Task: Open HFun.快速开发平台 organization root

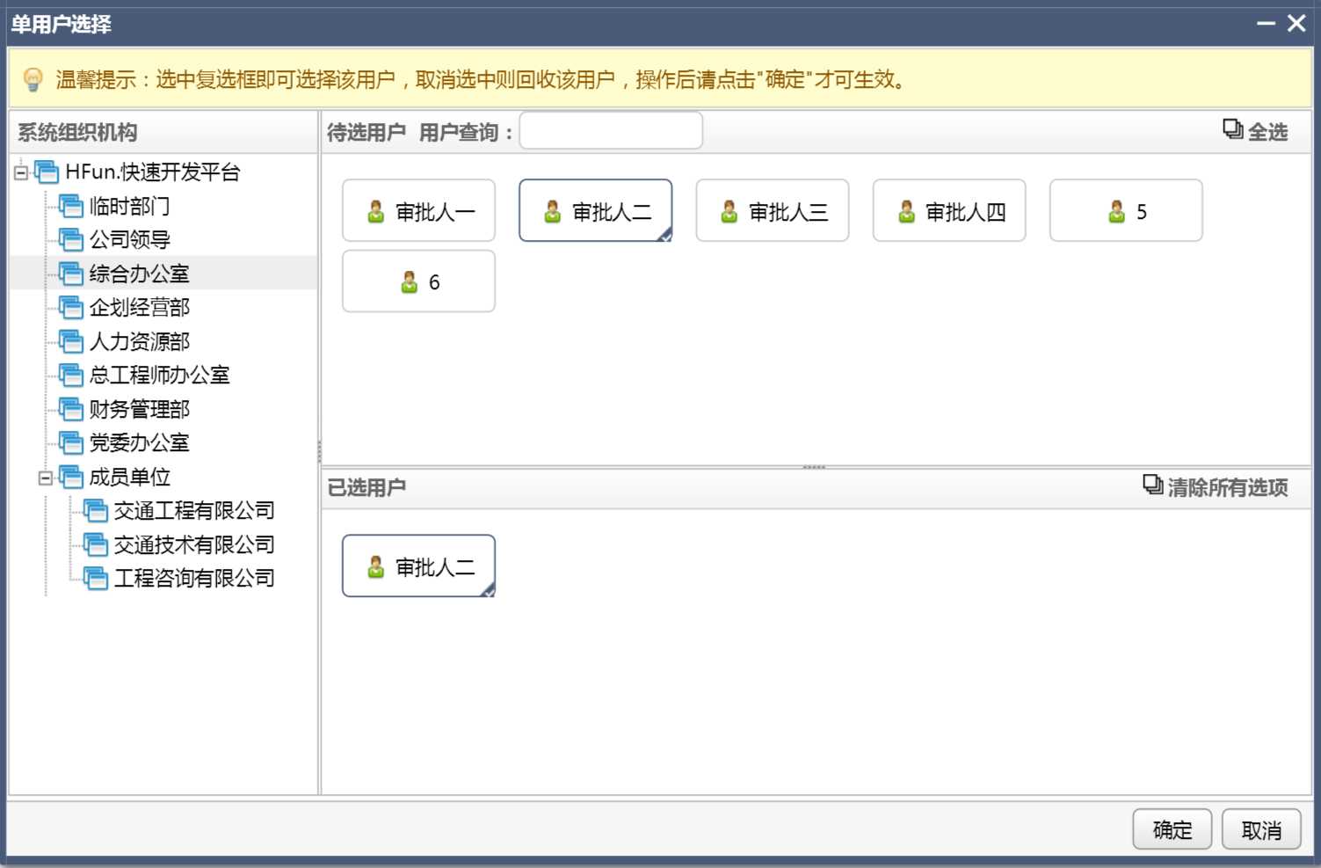Action: [153, 171]
